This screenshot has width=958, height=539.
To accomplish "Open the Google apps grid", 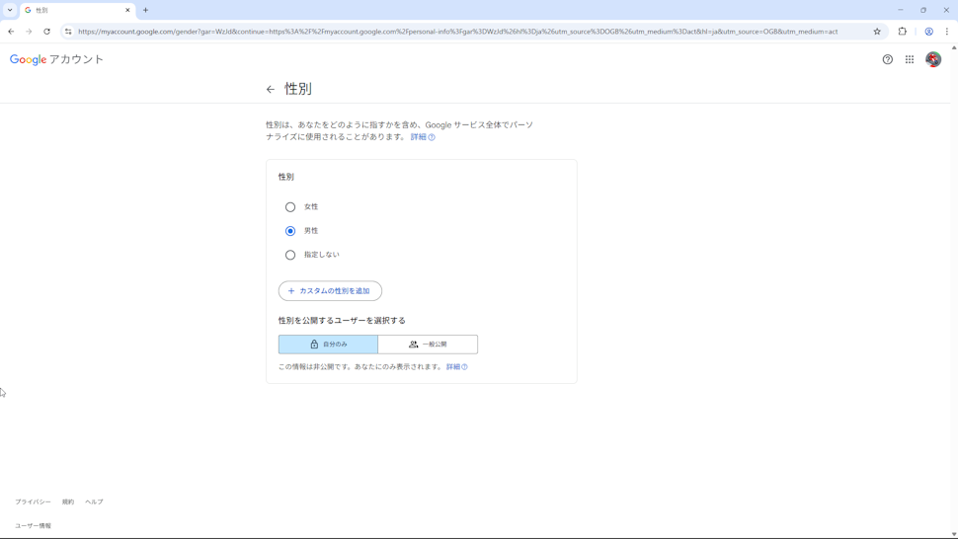I will coord(910,60).
